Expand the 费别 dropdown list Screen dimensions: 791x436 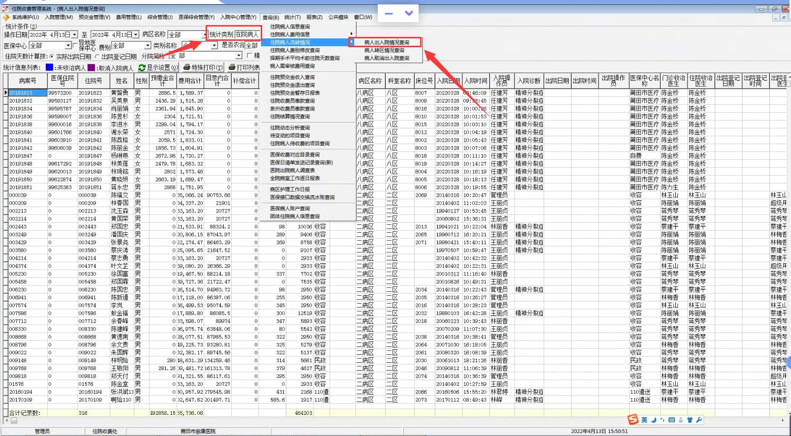tap(147, 46)
